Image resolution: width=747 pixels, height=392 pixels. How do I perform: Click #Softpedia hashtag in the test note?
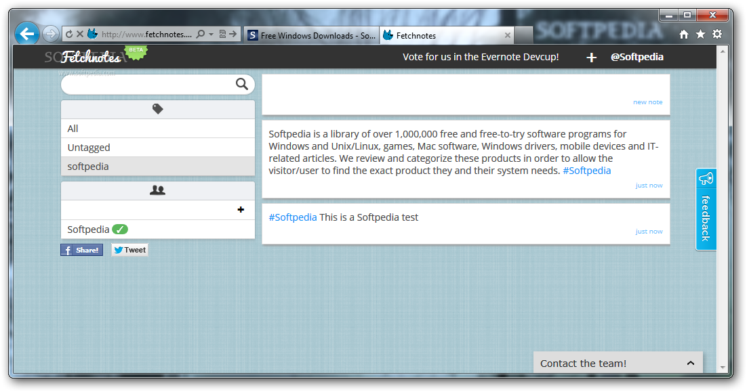tap(293, 217)
